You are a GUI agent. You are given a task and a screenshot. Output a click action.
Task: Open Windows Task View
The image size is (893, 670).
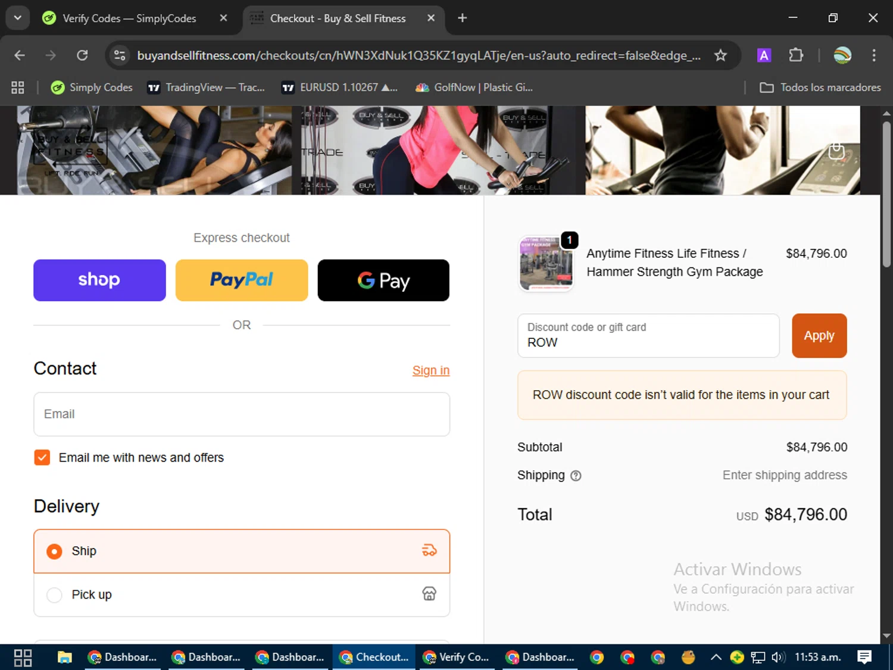pos(23,657)
